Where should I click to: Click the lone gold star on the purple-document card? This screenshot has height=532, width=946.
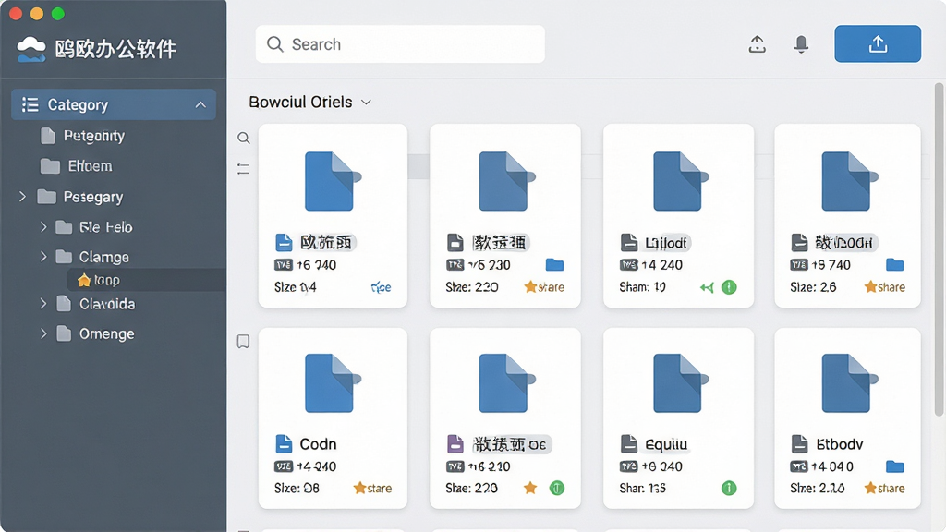click(530, 488)
